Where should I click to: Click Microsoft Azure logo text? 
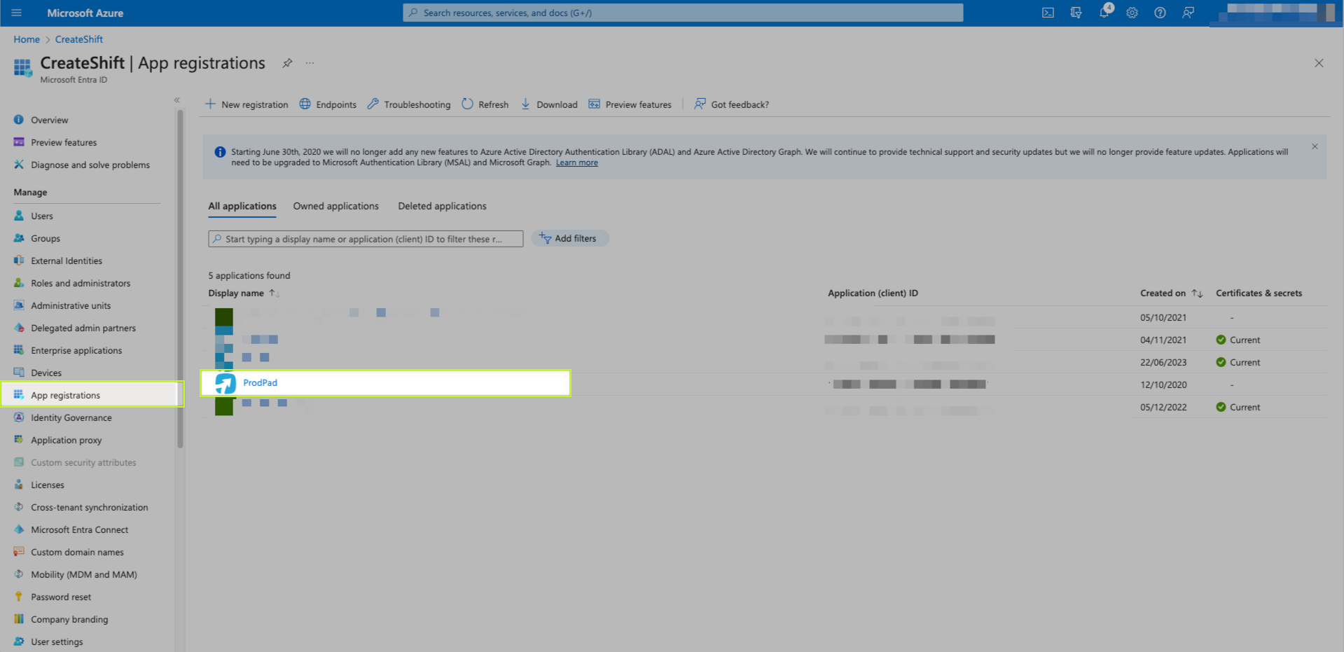click(85, 13)
